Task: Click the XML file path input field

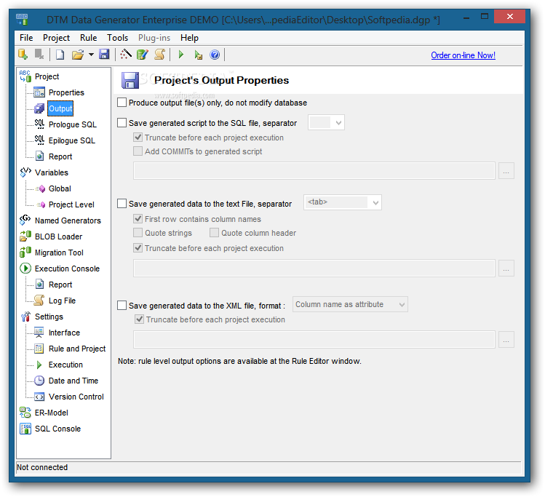Action: click(314, 340)
